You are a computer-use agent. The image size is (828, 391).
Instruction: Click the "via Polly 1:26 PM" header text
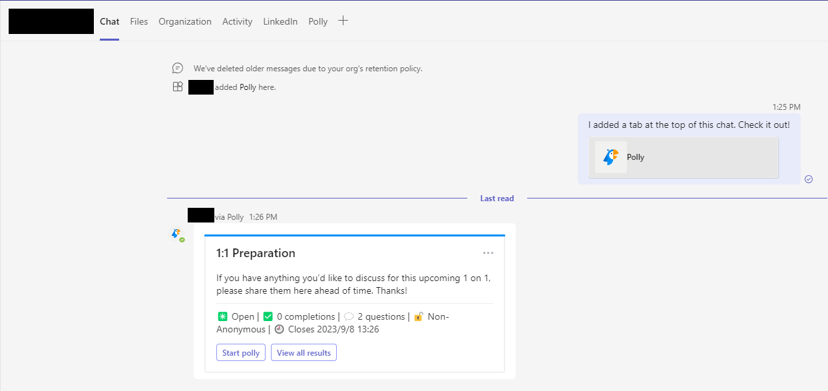pos(246,216)
